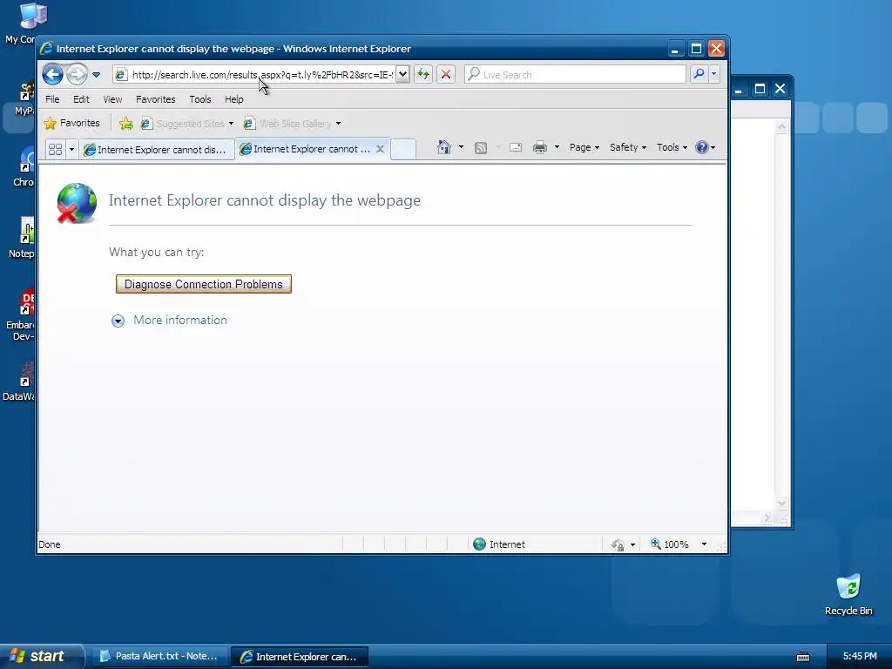Screen dimensions: 892x669
Task: Select the Recycle Bin desktop icon
Action: click(848, 594)
